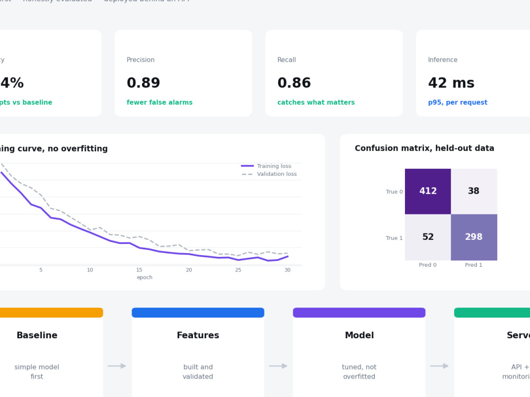Image resolution: width=530 pixels, height=397 pixels.
Task: Click the orange Baseline color bar
Action: point(51,313)
